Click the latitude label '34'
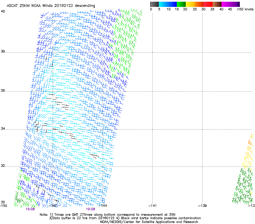Viewport: 255px width, 224px height. (3, 129)
